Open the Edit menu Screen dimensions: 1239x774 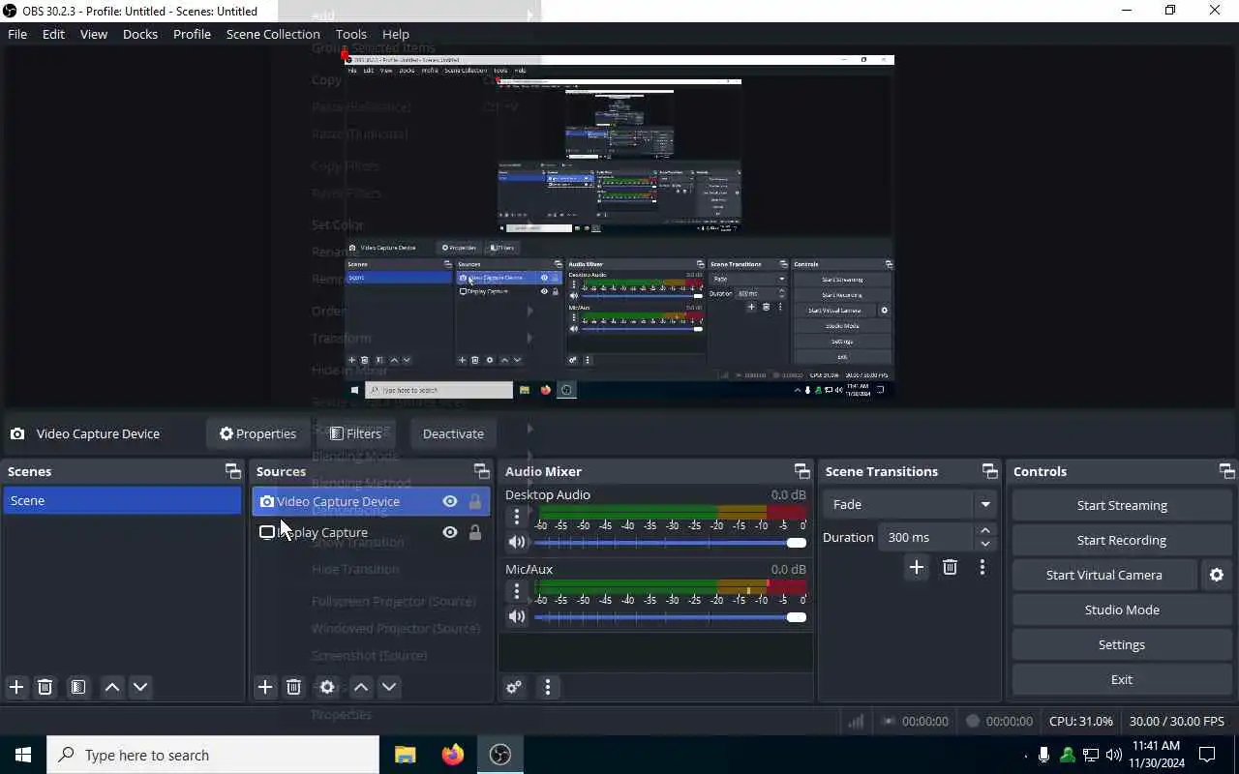click(x=53, y=34)
